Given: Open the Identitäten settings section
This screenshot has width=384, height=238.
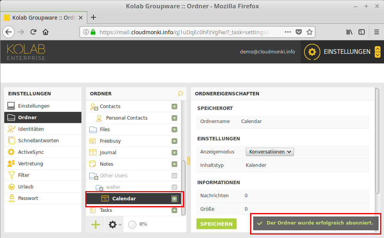Looking at the screenshot, I should (x=43, y=129).
